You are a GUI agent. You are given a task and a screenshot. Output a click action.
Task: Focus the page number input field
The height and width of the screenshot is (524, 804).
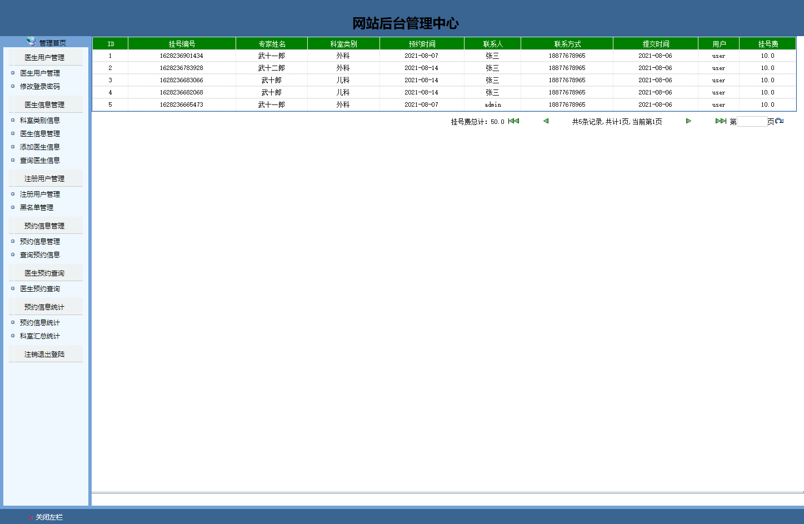pyautogui.click(x=752, y=122)
